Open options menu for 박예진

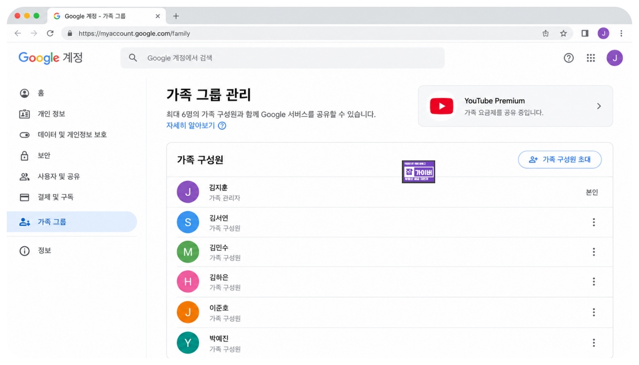click(594, 343)
